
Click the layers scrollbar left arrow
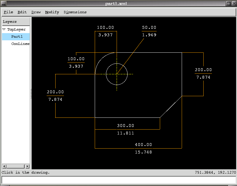click(4, 166)
